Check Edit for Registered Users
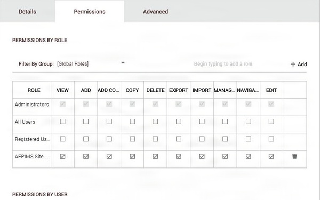 pyautogui.click(x=271, y=139)
